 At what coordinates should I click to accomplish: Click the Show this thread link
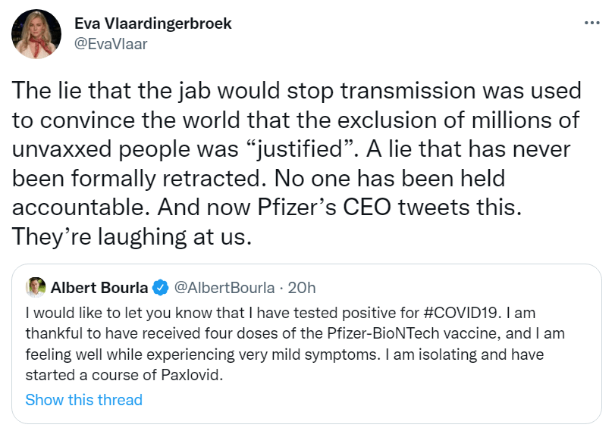83,399
